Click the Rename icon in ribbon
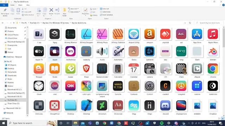225x126 pixels. coord(57,11)
